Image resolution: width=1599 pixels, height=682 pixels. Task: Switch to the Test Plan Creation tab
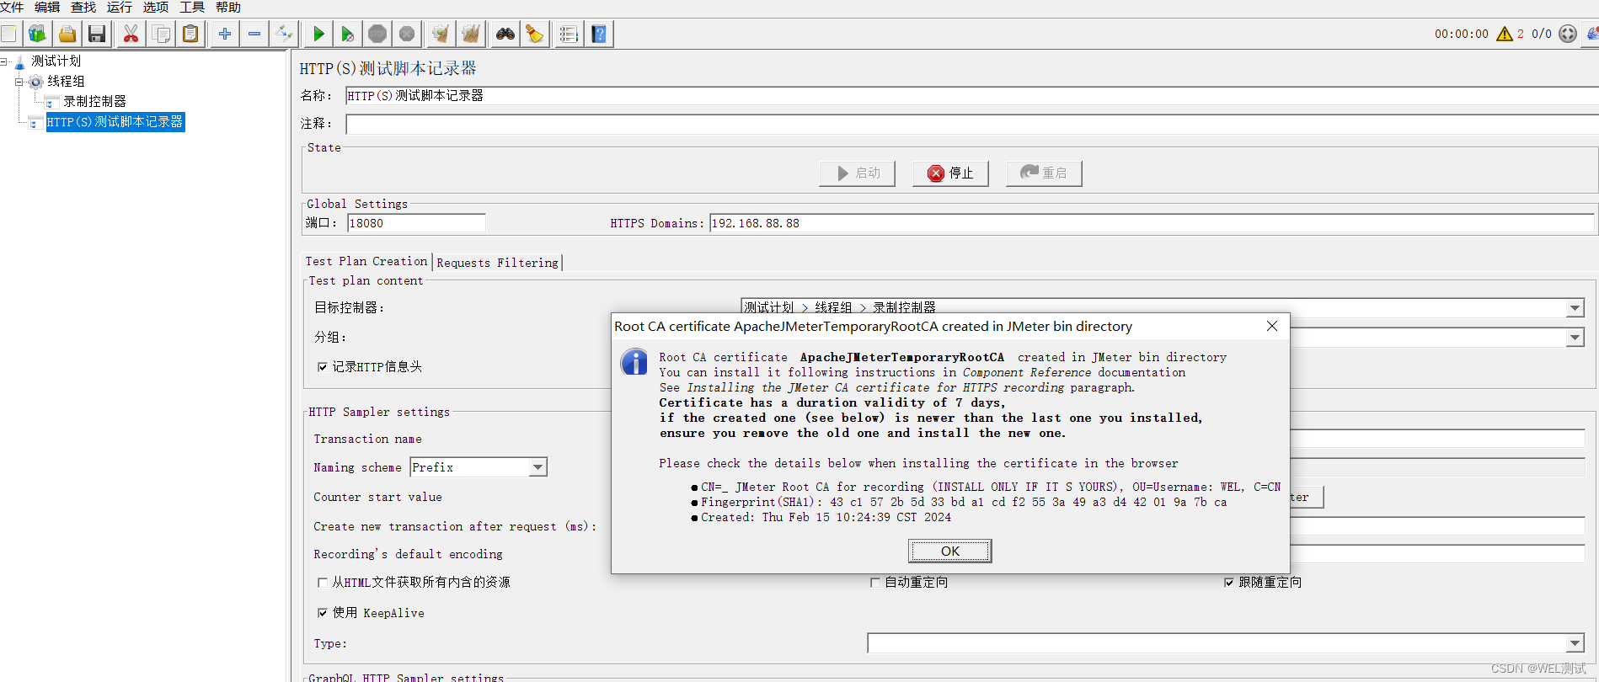(x=366, y=262)
